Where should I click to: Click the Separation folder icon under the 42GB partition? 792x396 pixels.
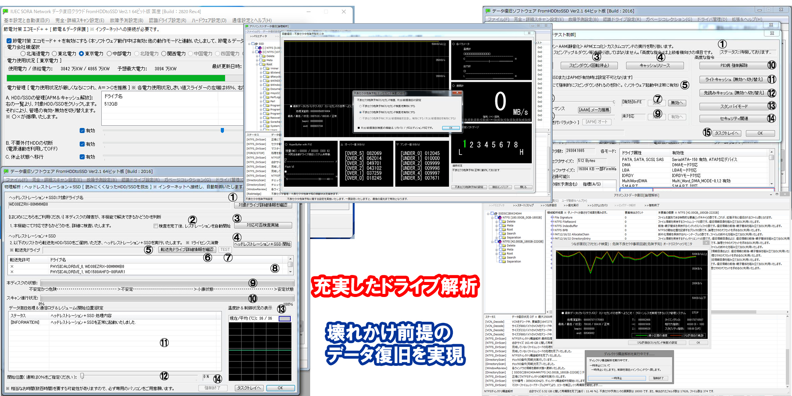coord(504,262)
